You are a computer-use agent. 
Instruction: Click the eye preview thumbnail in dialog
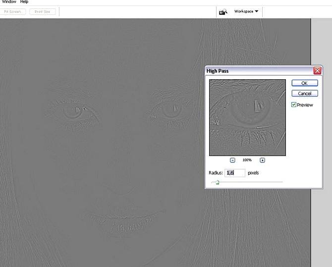[x=247, y=117]
